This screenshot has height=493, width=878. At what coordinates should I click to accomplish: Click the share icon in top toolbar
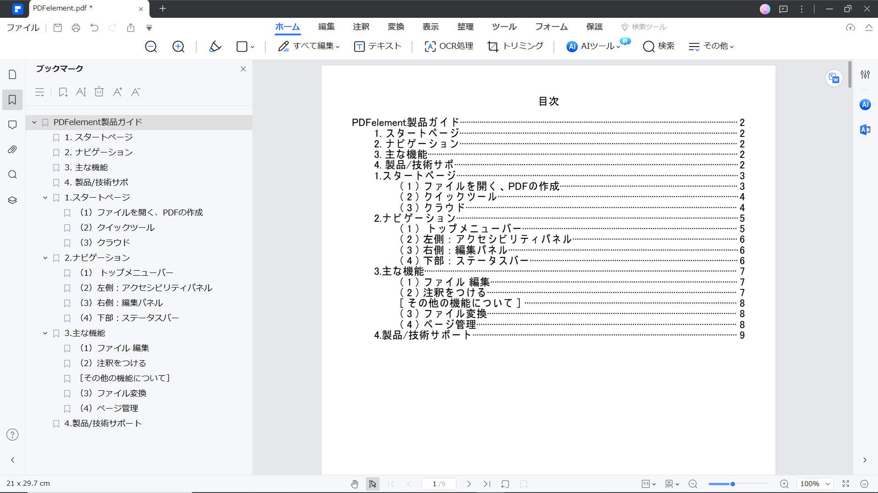(x=131, y=28)
